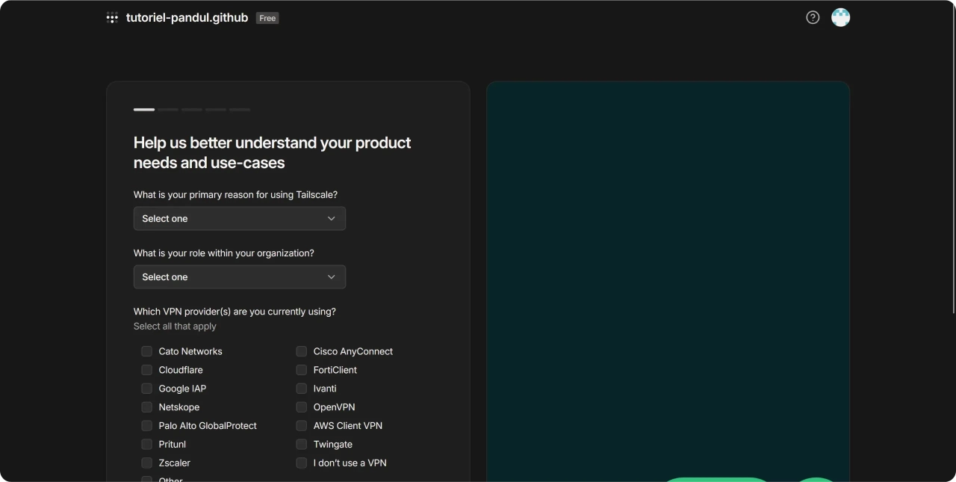Click the Tailscale dots logo icon
The width and height of the screenshot is (956, 482).
[x=112, y=18]
